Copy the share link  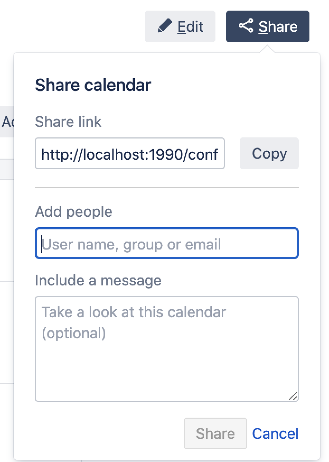click(x=269, y=153)
